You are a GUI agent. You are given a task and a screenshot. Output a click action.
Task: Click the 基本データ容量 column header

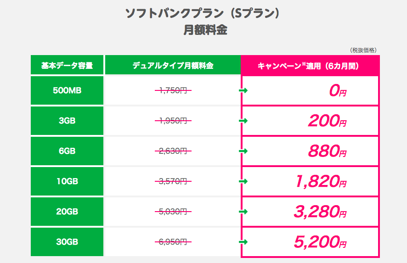tap(67, 65)
